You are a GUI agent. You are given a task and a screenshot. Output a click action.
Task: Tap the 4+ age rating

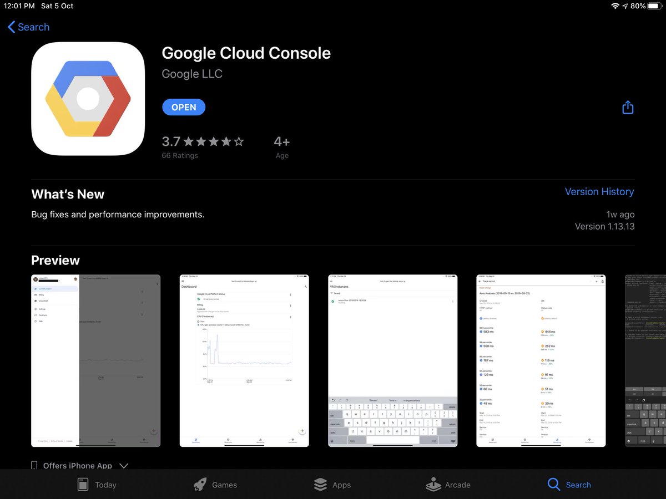tap(282, 141)
